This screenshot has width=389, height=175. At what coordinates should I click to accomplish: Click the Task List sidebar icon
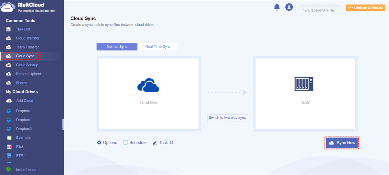(x=9, y=29)
